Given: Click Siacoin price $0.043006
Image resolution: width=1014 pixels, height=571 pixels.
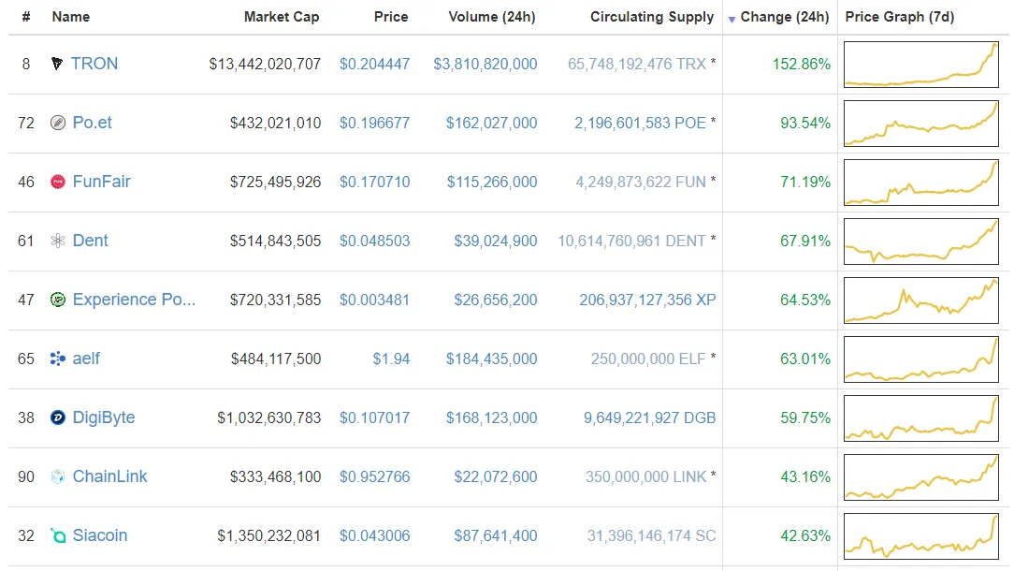Looking at the screenshot, I should (x=374, y=535).
